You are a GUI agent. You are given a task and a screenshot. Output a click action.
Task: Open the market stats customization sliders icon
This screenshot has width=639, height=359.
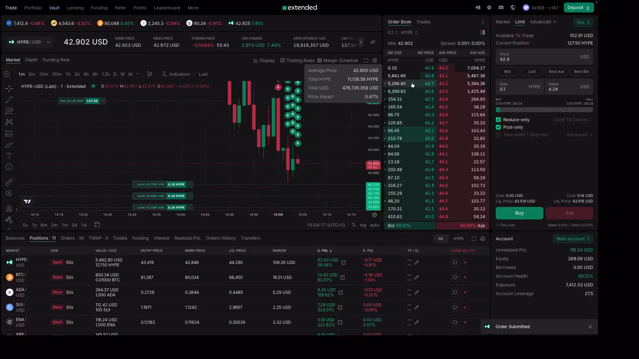click(373, 42)
